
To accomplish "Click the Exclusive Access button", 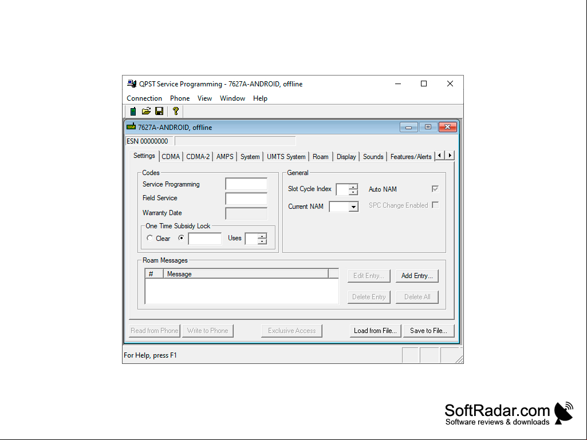I will [x=291, y=331].
